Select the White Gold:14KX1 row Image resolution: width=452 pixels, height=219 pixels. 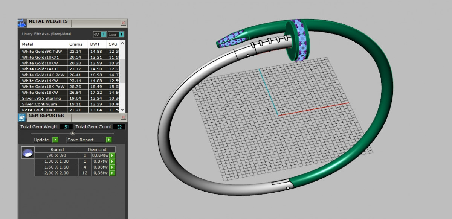(x=70, y=69)
